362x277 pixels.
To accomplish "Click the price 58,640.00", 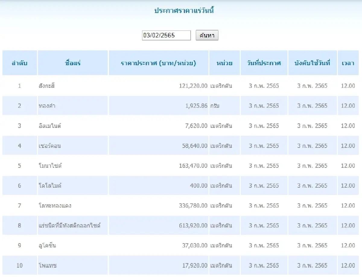I will point(195,146).
